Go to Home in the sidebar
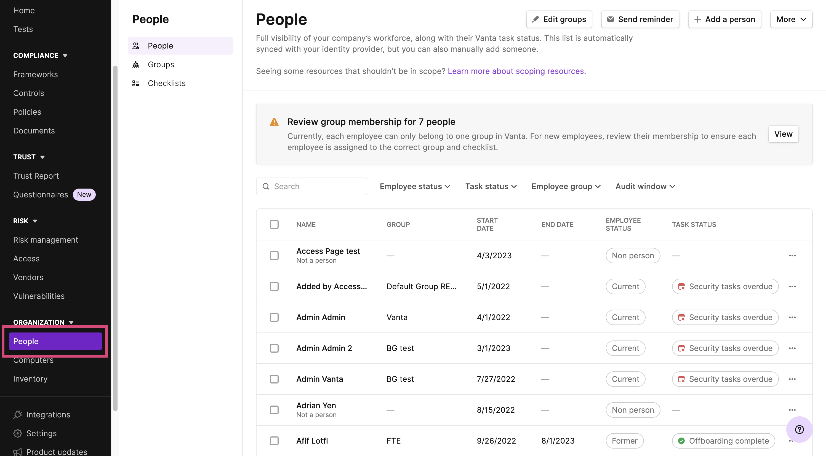 pyautogui.click(x=24, y=10)
